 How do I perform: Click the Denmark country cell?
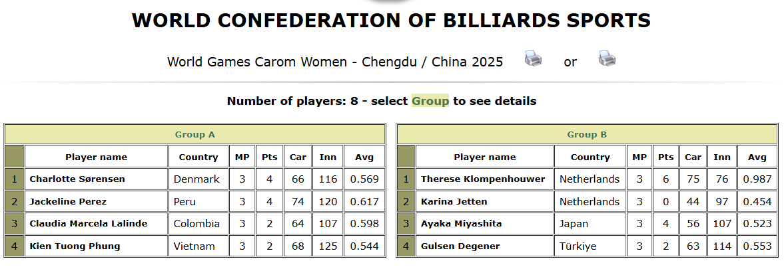[x=195, y=179]
